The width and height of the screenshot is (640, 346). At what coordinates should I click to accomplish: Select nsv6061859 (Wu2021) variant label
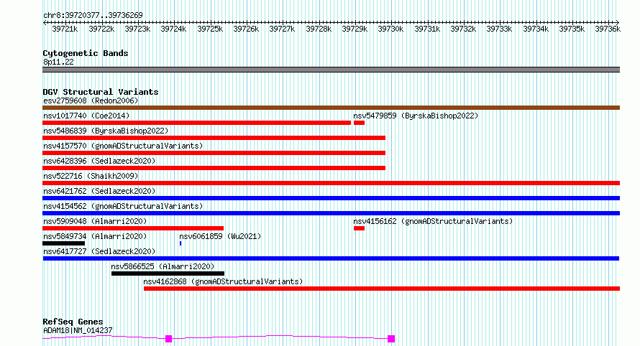point(220,236)
